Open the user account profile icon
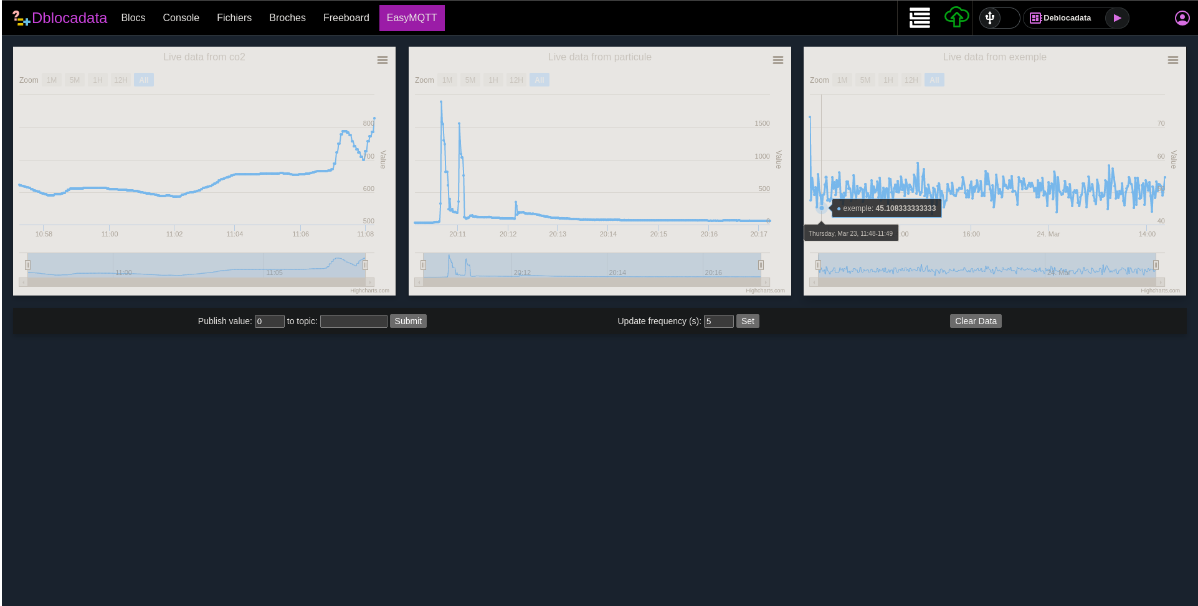1198x606 pixels. [x=1182, y=18]
